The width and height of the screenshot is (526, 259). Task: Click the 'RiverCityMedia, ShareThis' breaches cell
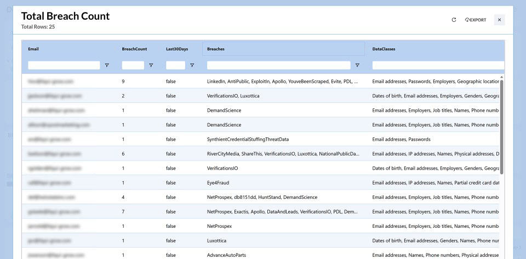[x=283, y=154]
